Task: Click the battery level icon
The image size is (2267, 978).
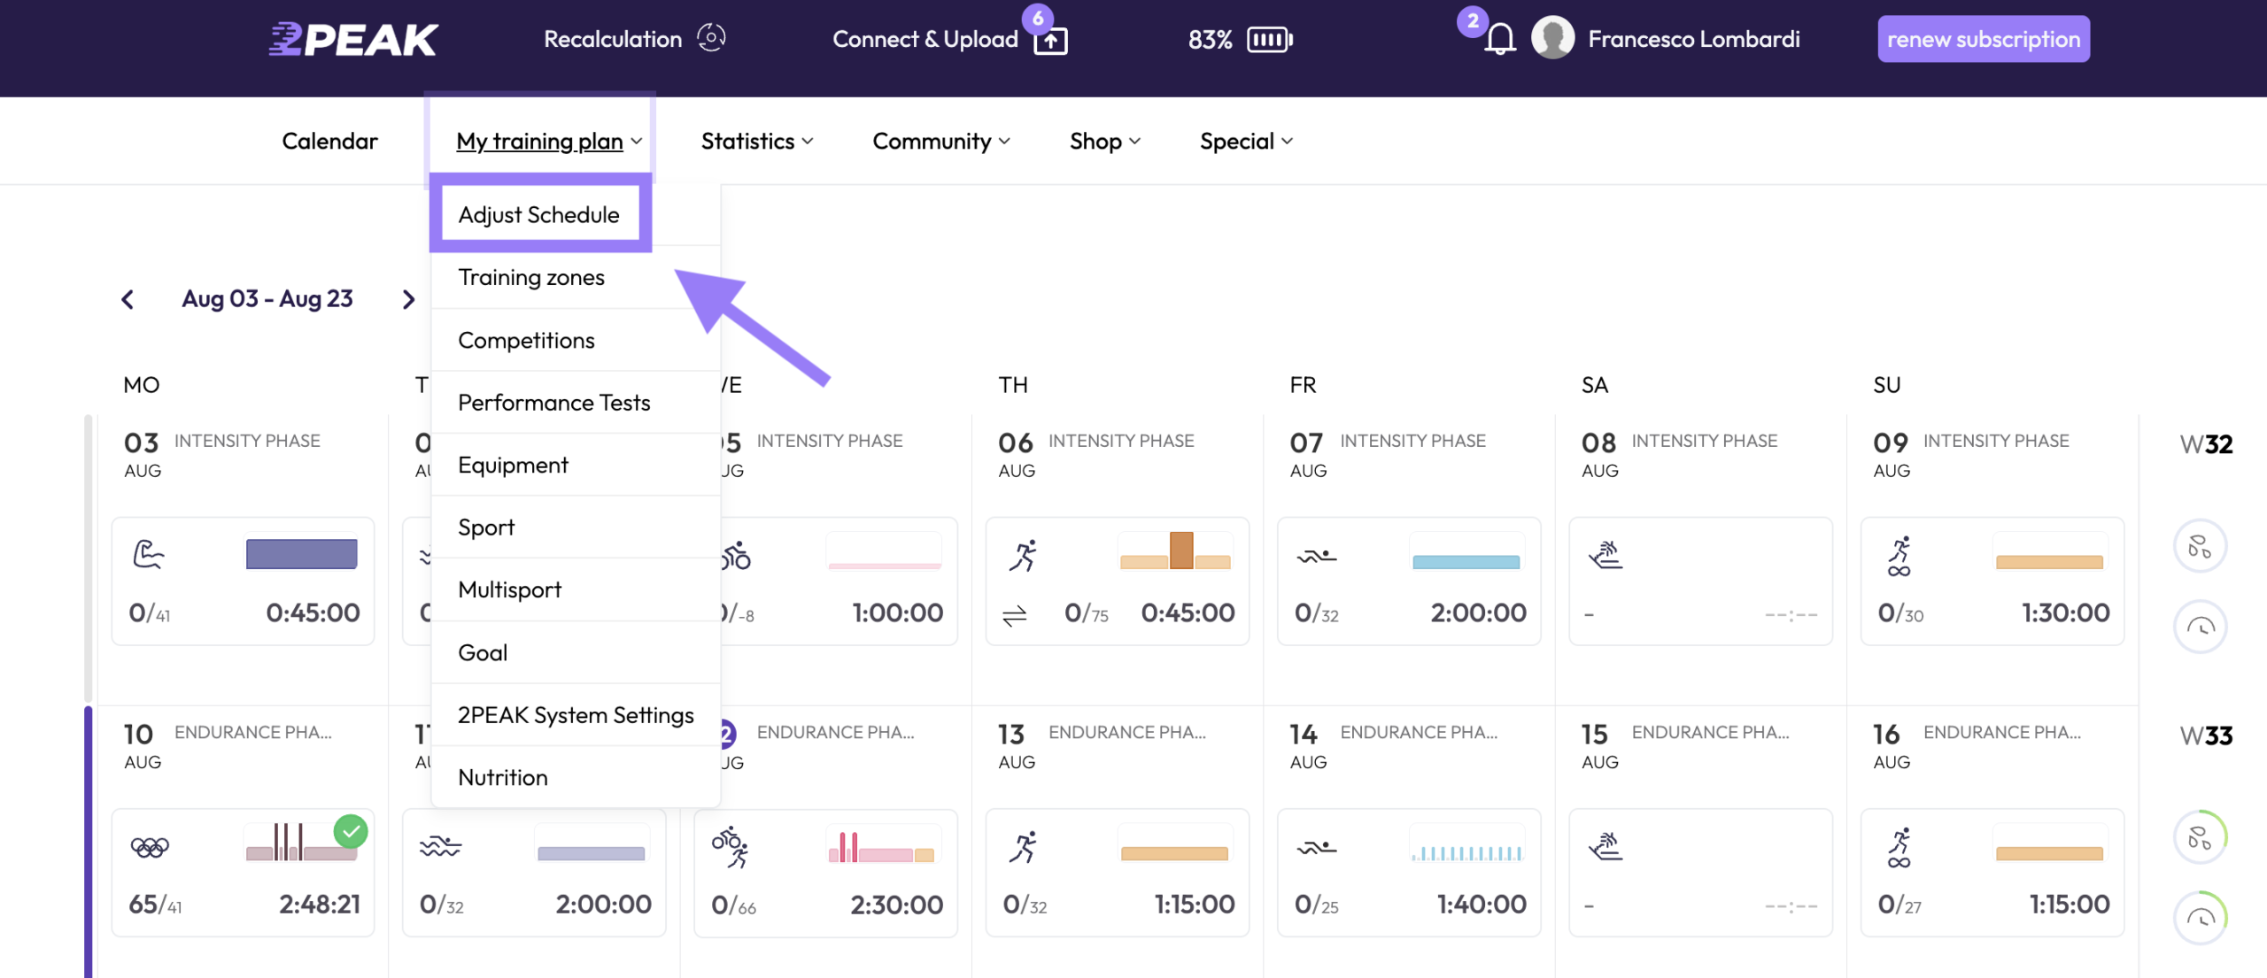Action: (x=1270, y=39)
